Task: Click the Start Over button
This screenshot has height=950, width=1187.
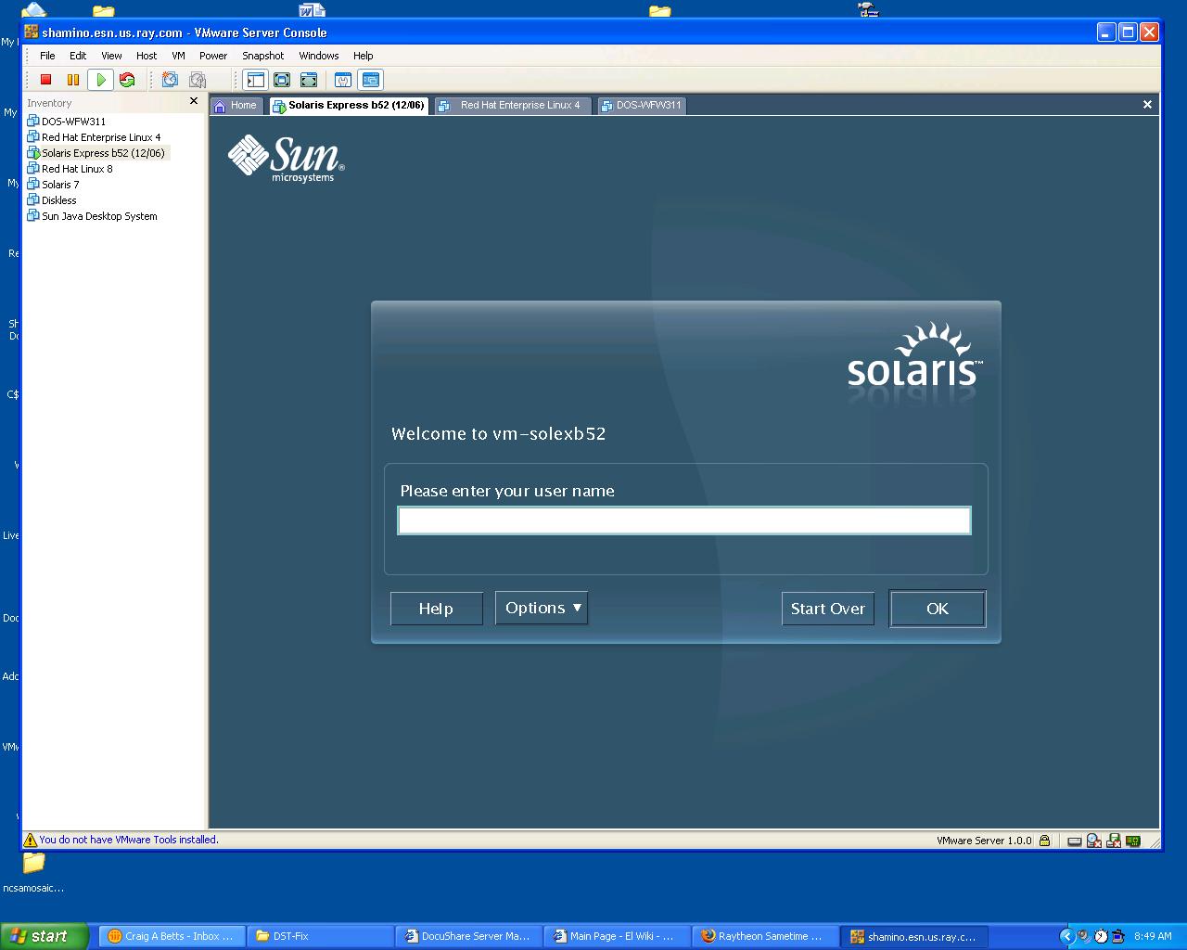Action: (x=827, y=609)
